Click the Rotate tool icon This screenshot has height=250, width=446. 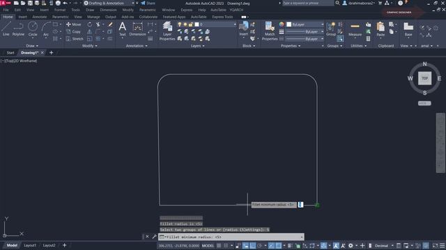pos(90,24)
